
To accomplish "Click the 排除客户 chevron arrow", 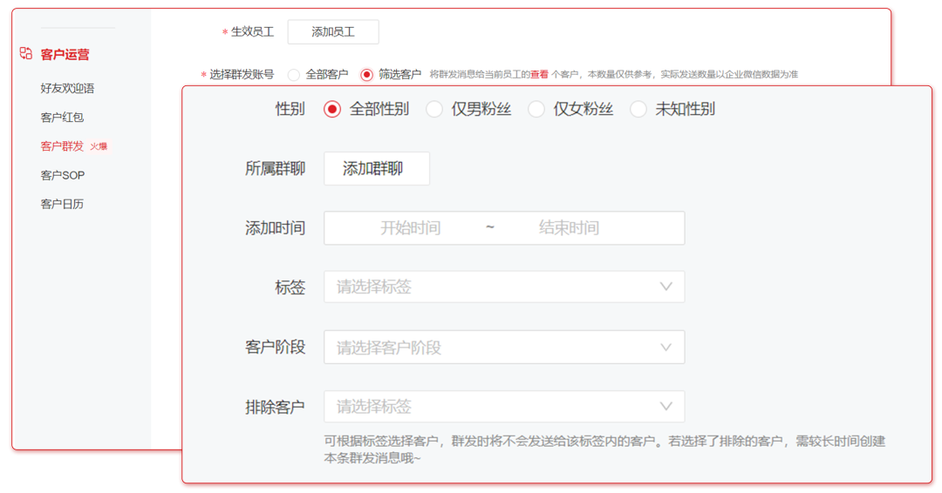I will pos(666,407).
